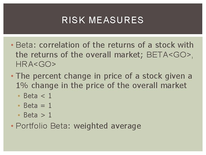This screenshot has height=155, width=206.
Task: Select the HRA<GO> command text
Action: click(x=36, y=64)
